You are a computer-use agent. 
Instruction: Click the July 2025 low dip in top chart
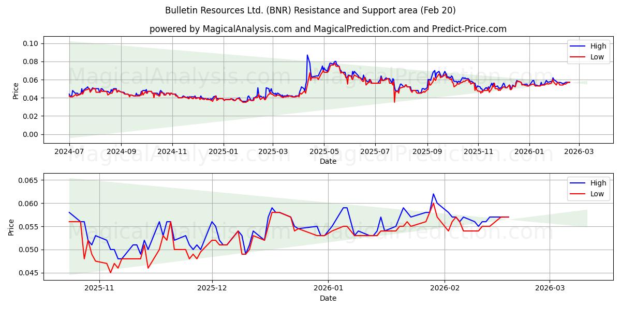[394, 102]
